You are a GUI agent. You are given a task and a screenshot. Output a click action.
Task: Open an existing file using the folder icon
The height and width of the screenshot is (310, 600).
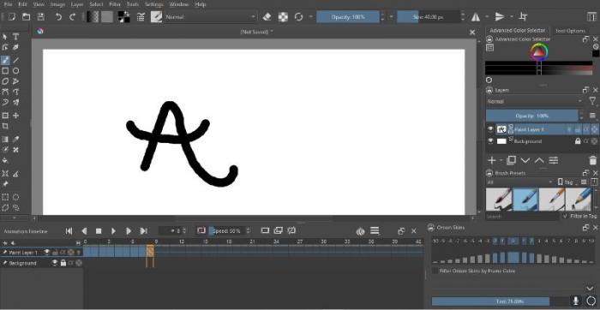tap(26, 17)
